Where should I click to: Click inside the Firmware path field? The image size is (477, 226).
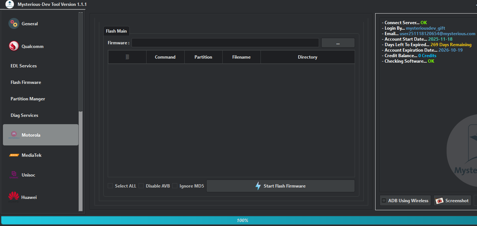[x=225, y=42]
